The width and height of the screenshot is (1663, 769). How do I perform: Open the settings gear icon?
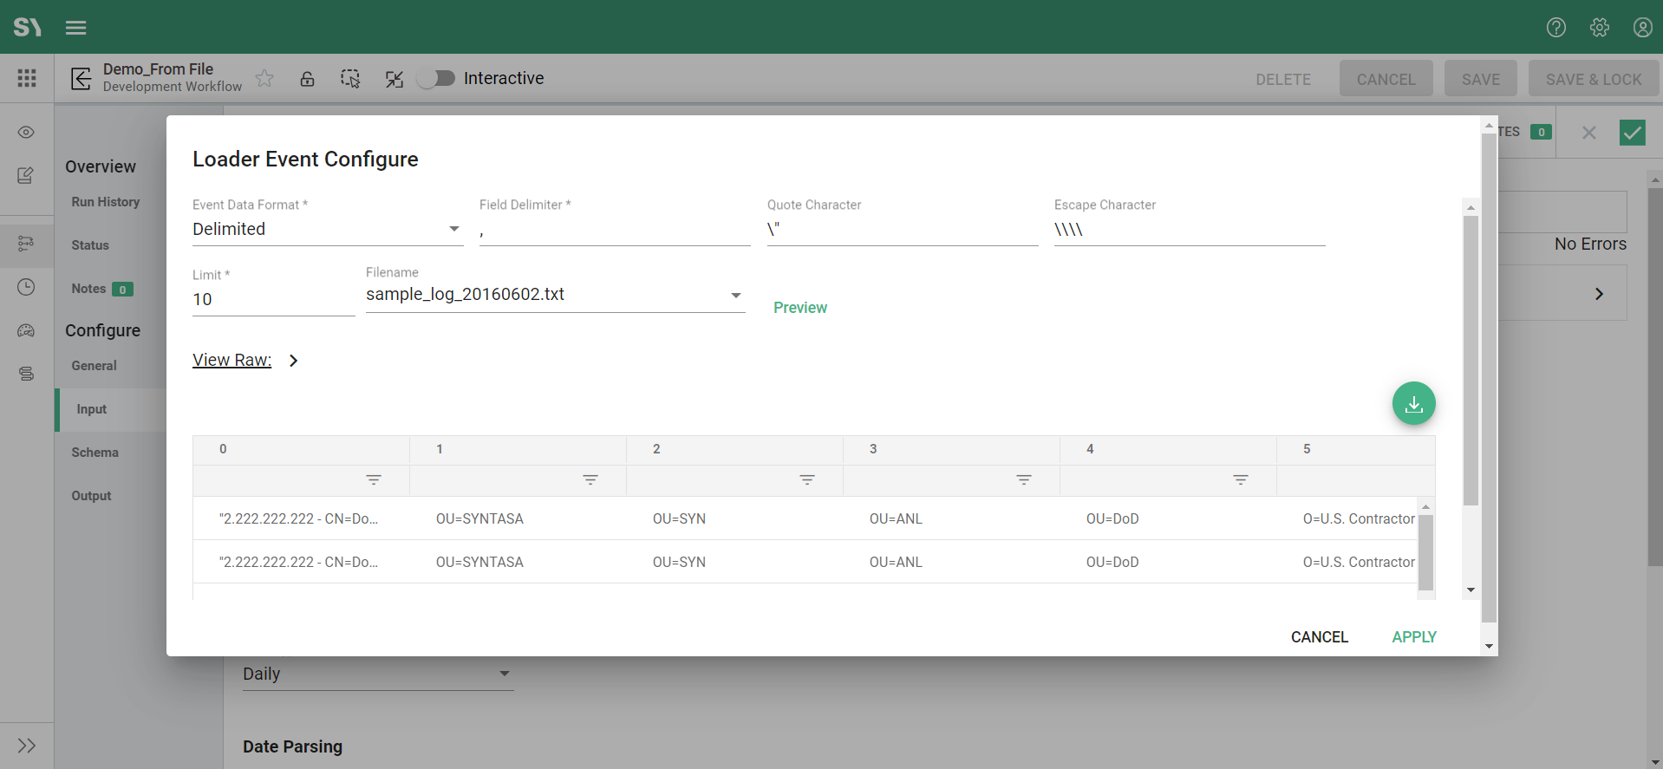click(1599, 28)
